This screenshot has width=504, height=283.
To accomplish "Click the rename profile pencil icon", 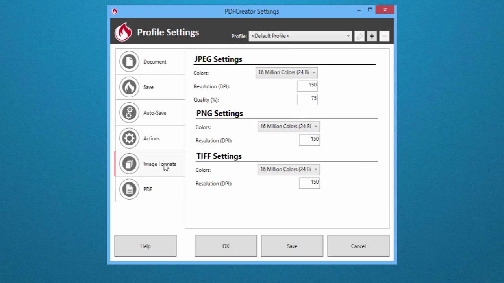I will click(359, 36).
